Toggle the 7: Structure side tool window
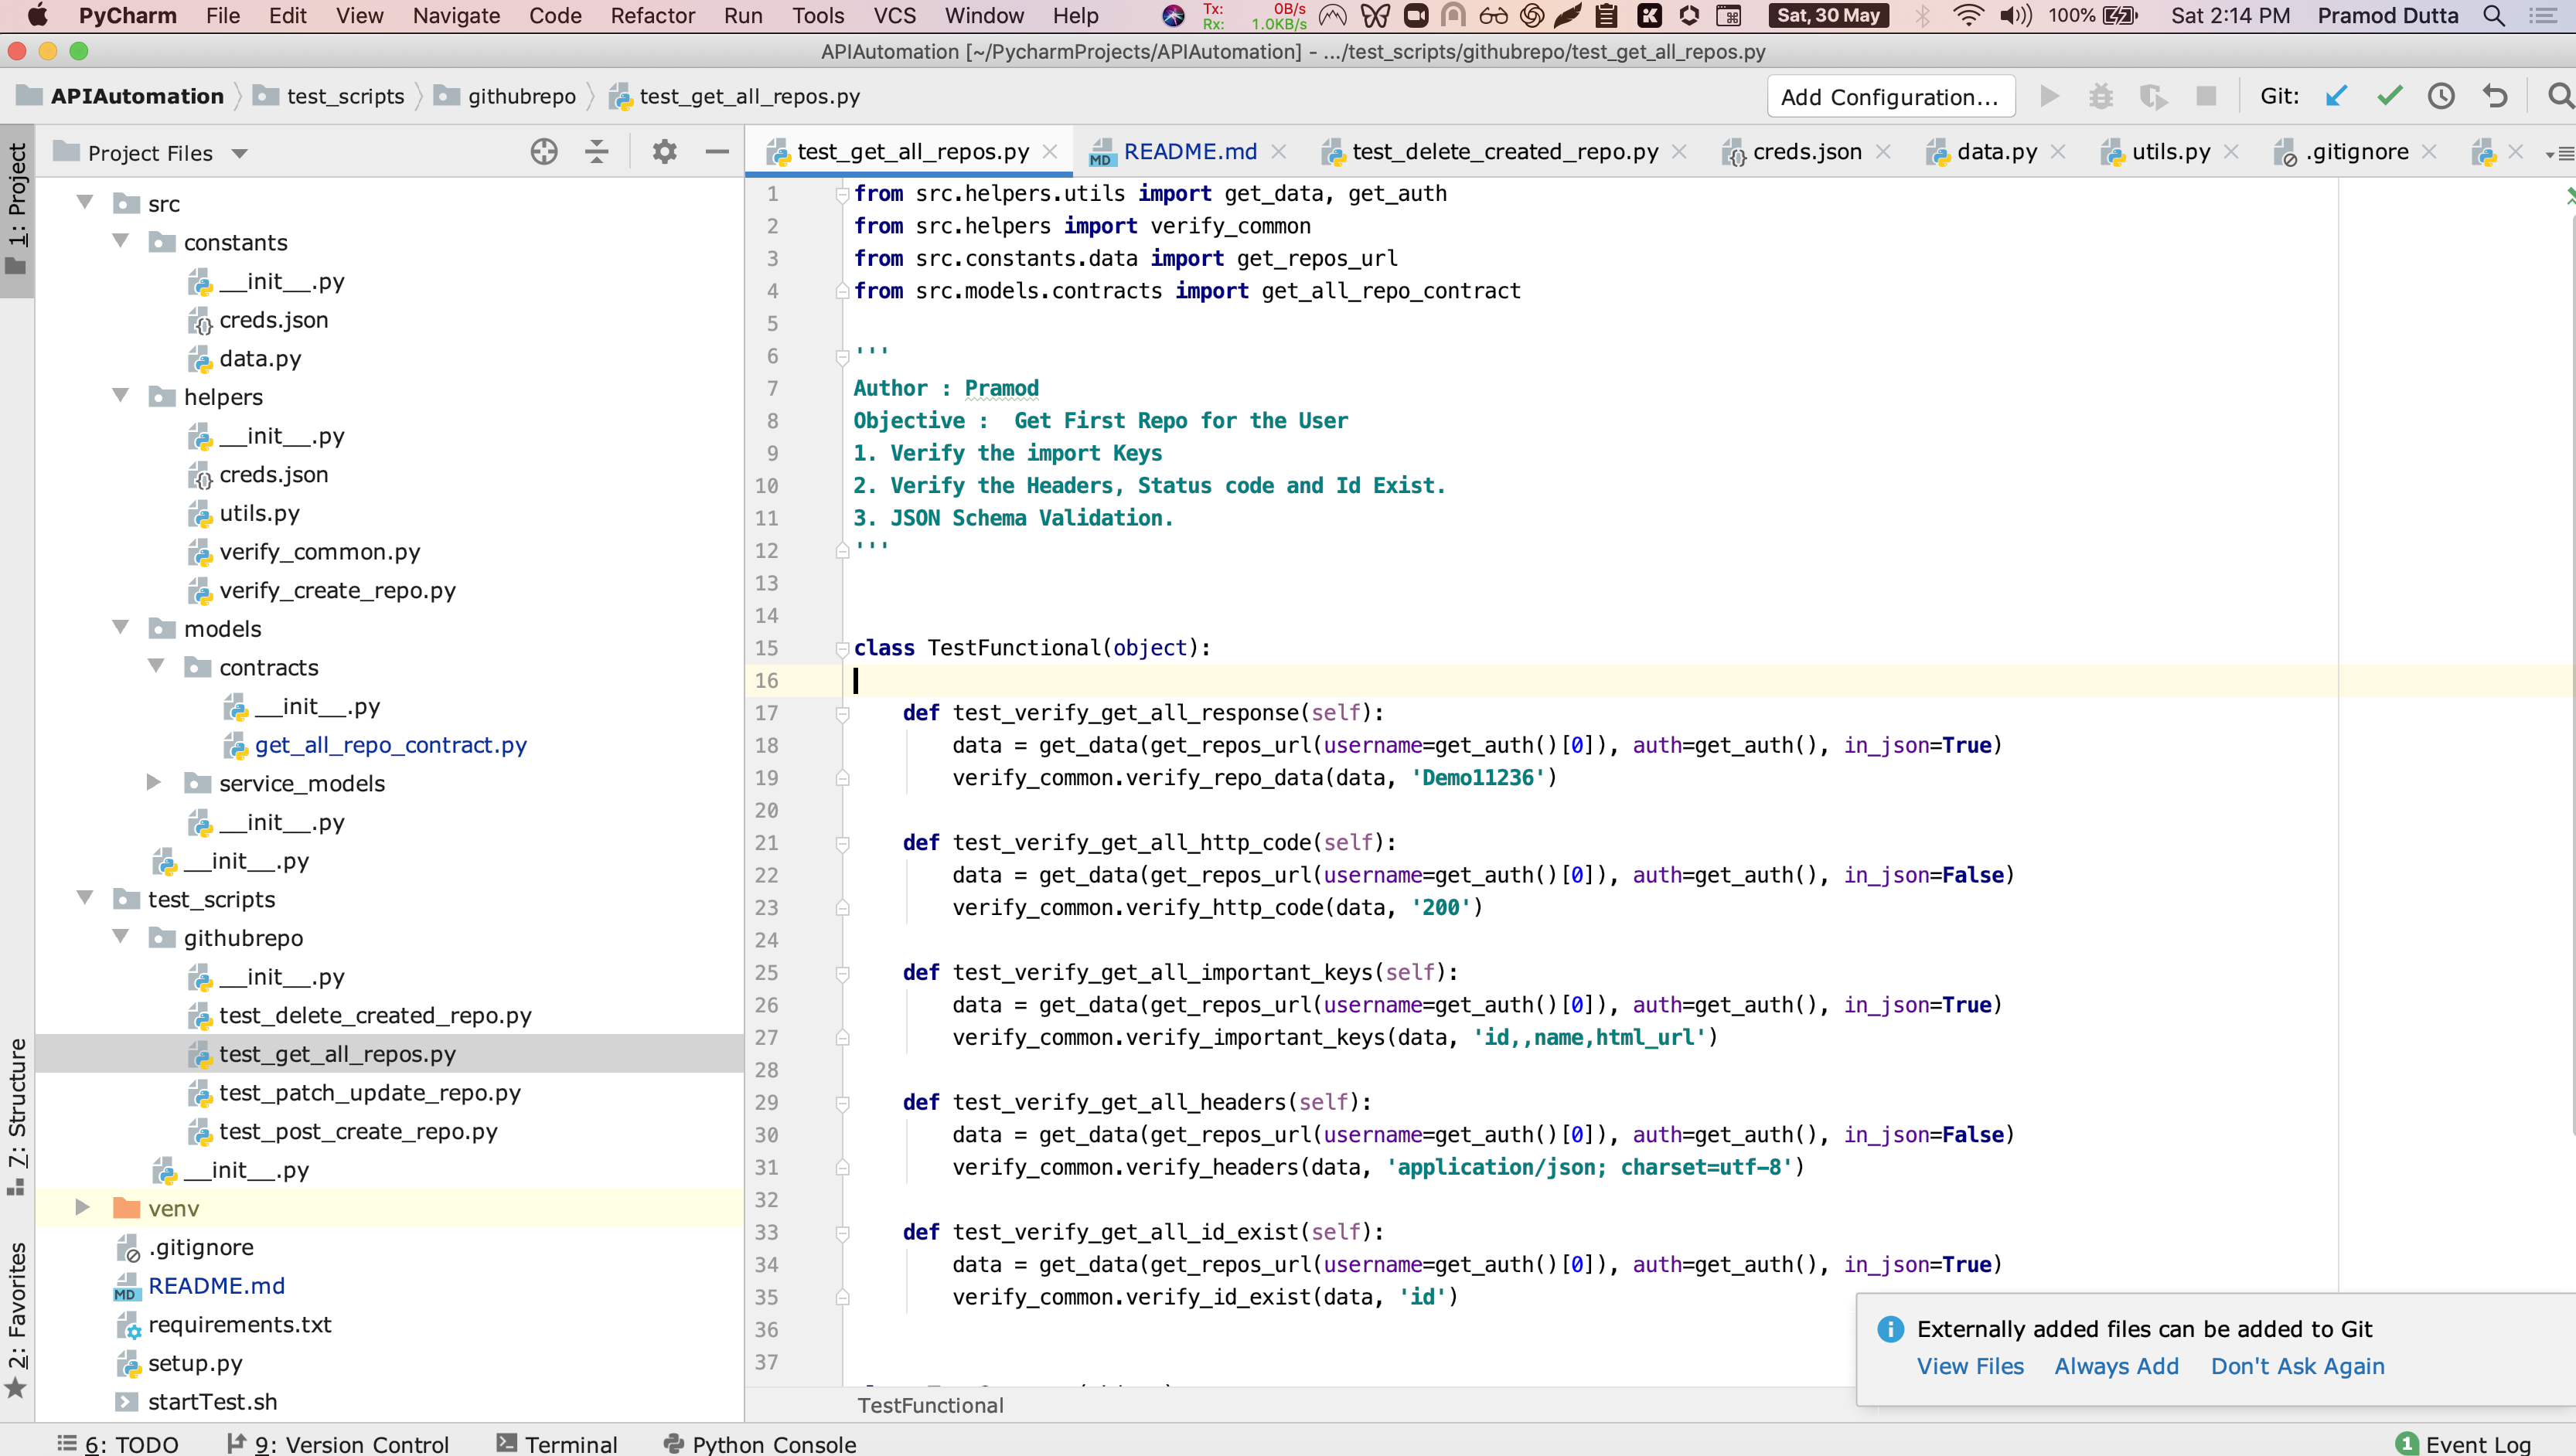Screen dimensions: 2576x1456 click(x=17, y=1115)
